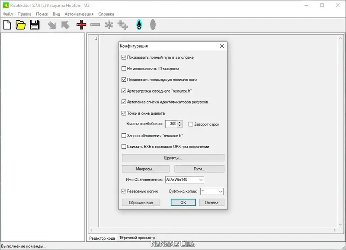Open a file using the folder icon
Image resolution: width=346 pixels, height=250 pixels.
point(20,25)
